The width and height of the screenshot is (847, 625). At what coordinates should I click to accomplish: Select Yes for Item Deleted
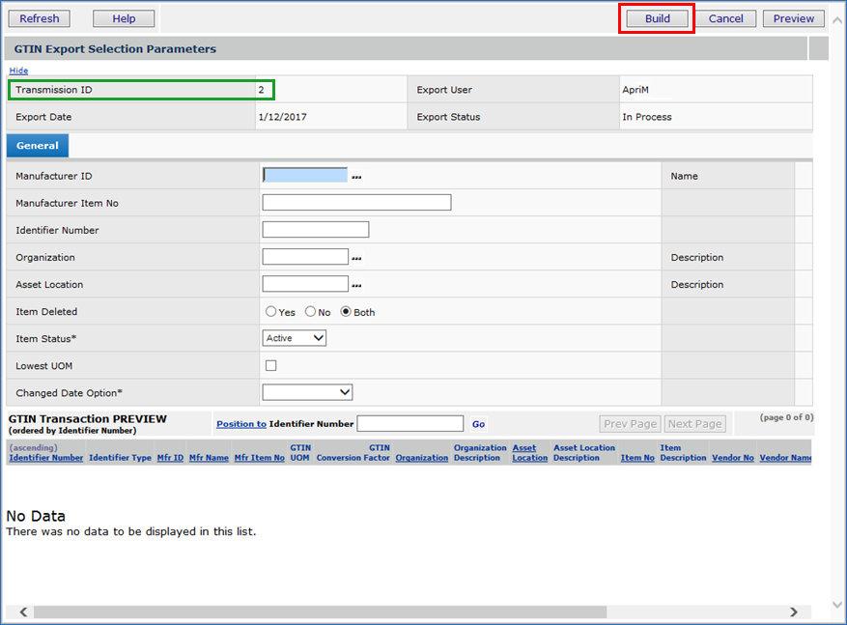pyautogui.click(x=271, y=312)
